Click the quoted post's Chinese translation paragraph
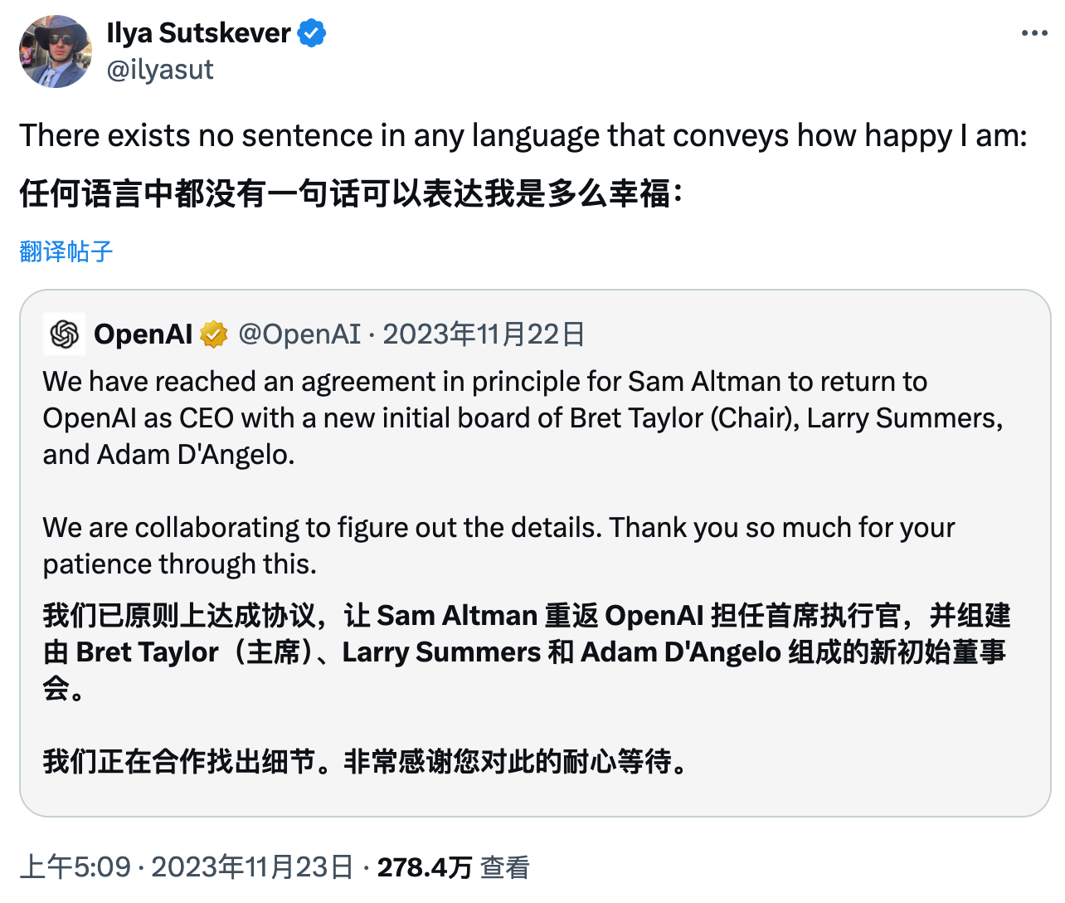 (526, 652)
